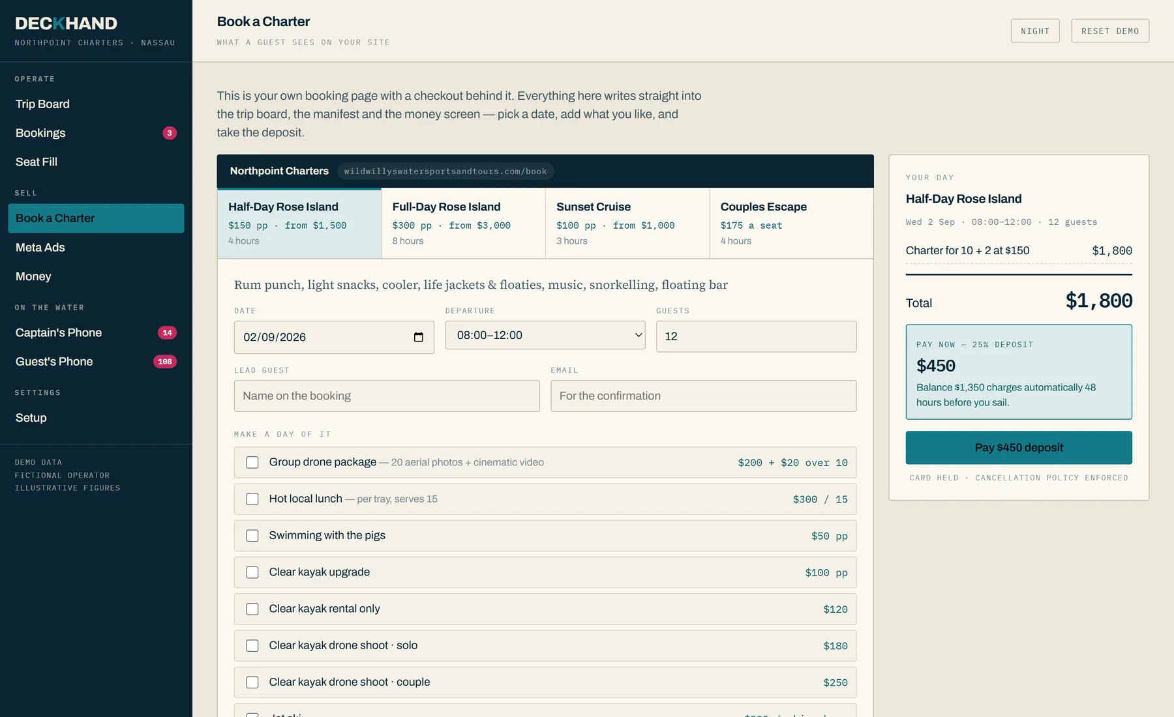Open Guest's Phone view
1174x717 pixels.
pyautogui.click(x=96, y=362)
